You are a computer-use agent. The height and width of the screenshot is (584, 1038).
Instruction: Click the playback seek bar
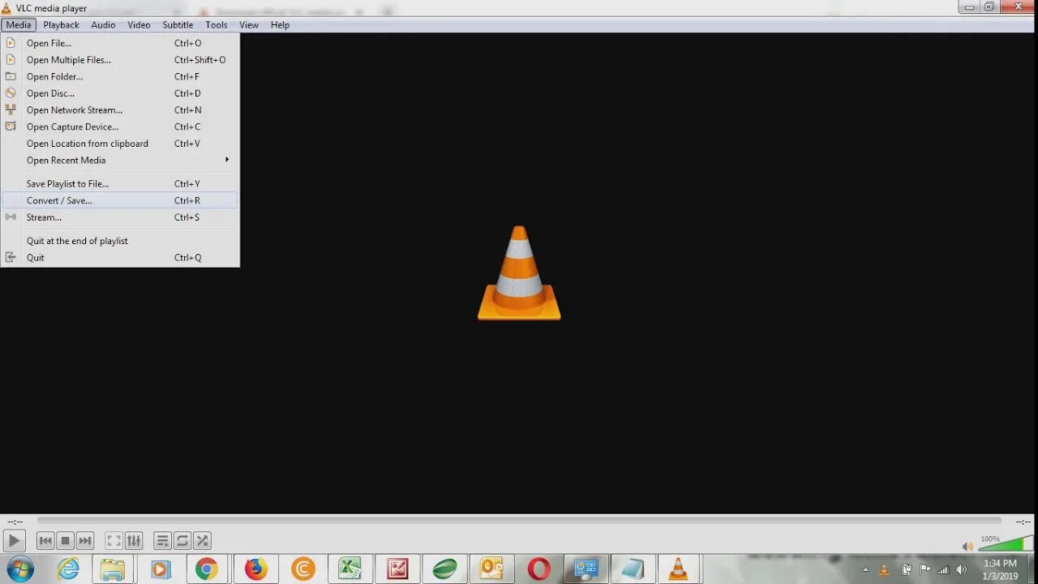(519, 521)
